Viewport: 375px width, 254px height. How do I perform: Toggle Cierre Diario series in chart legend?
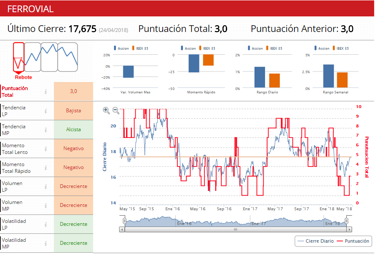click(316, 241)
